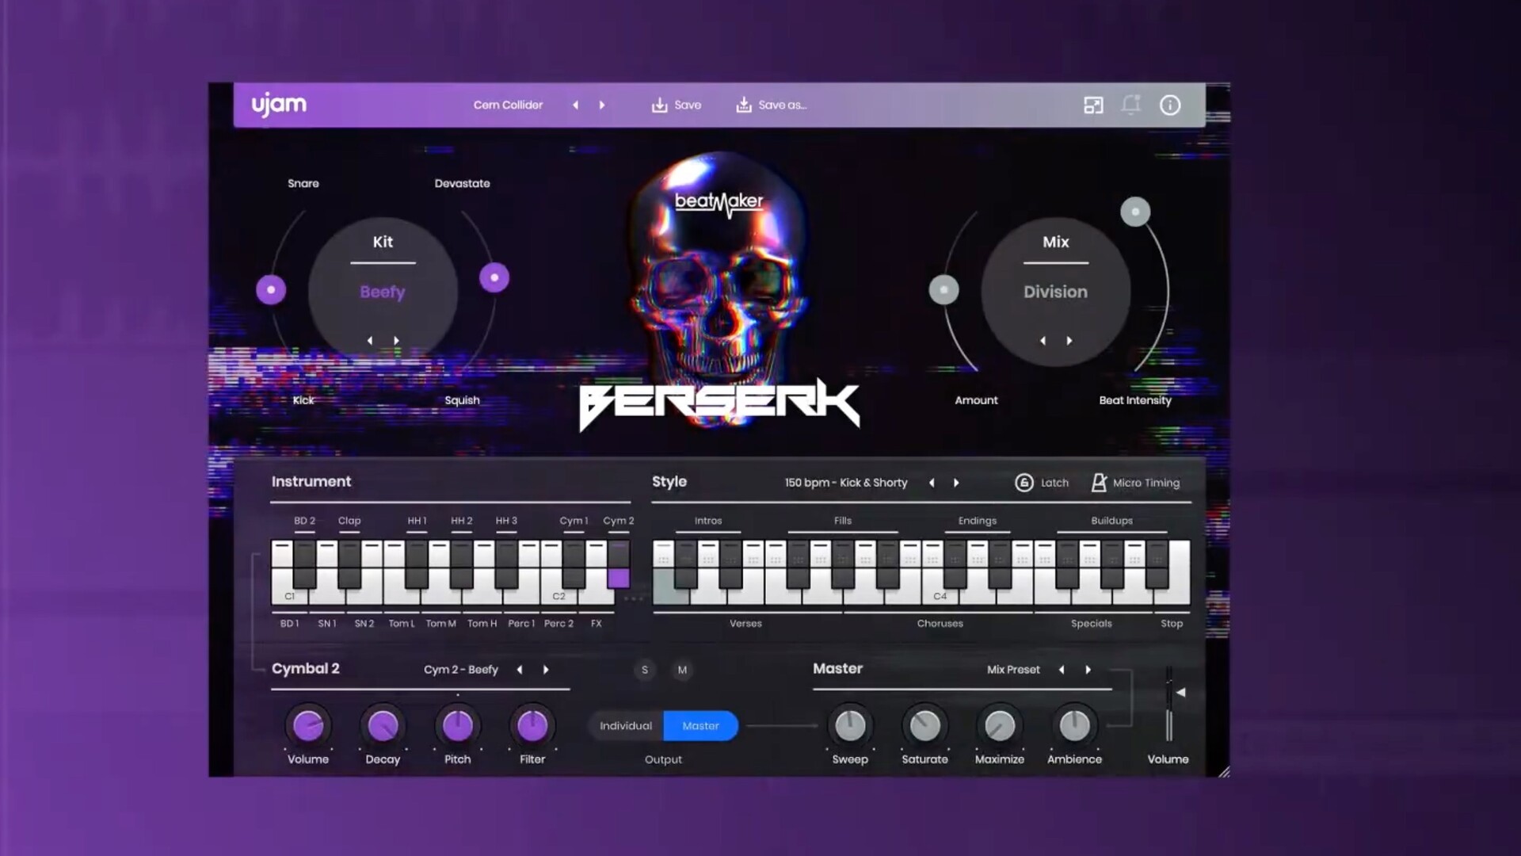Select previous Kit with left arrow

click(x=370, y=341)
